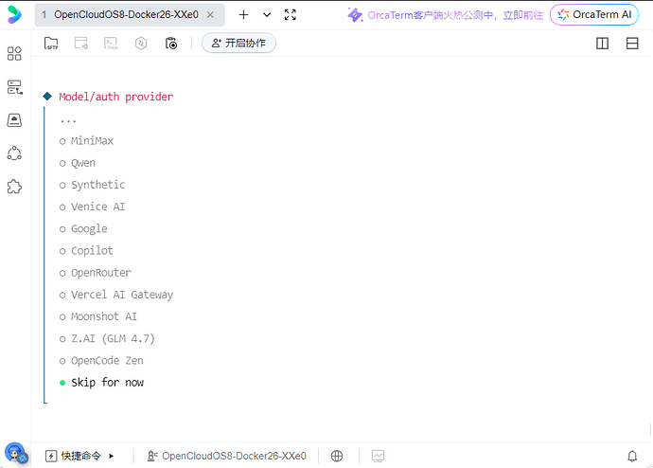Screen dimensions: 653x468
Task: Click the OpenCloudOS8-Docker26-XXe0 status bar entry
Action: pos(227,456)
